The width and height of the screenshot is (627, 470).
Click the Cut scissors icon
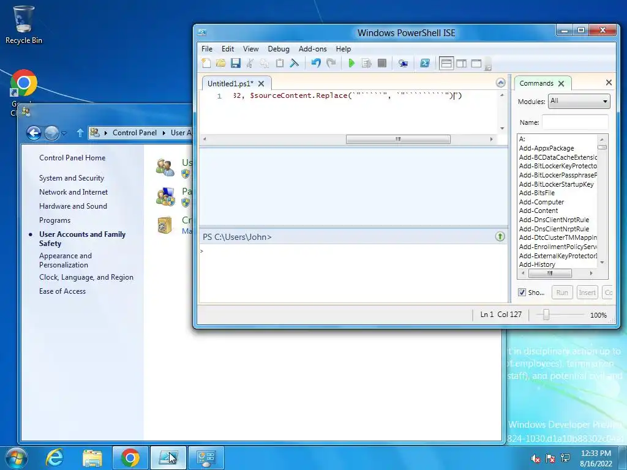250,63
